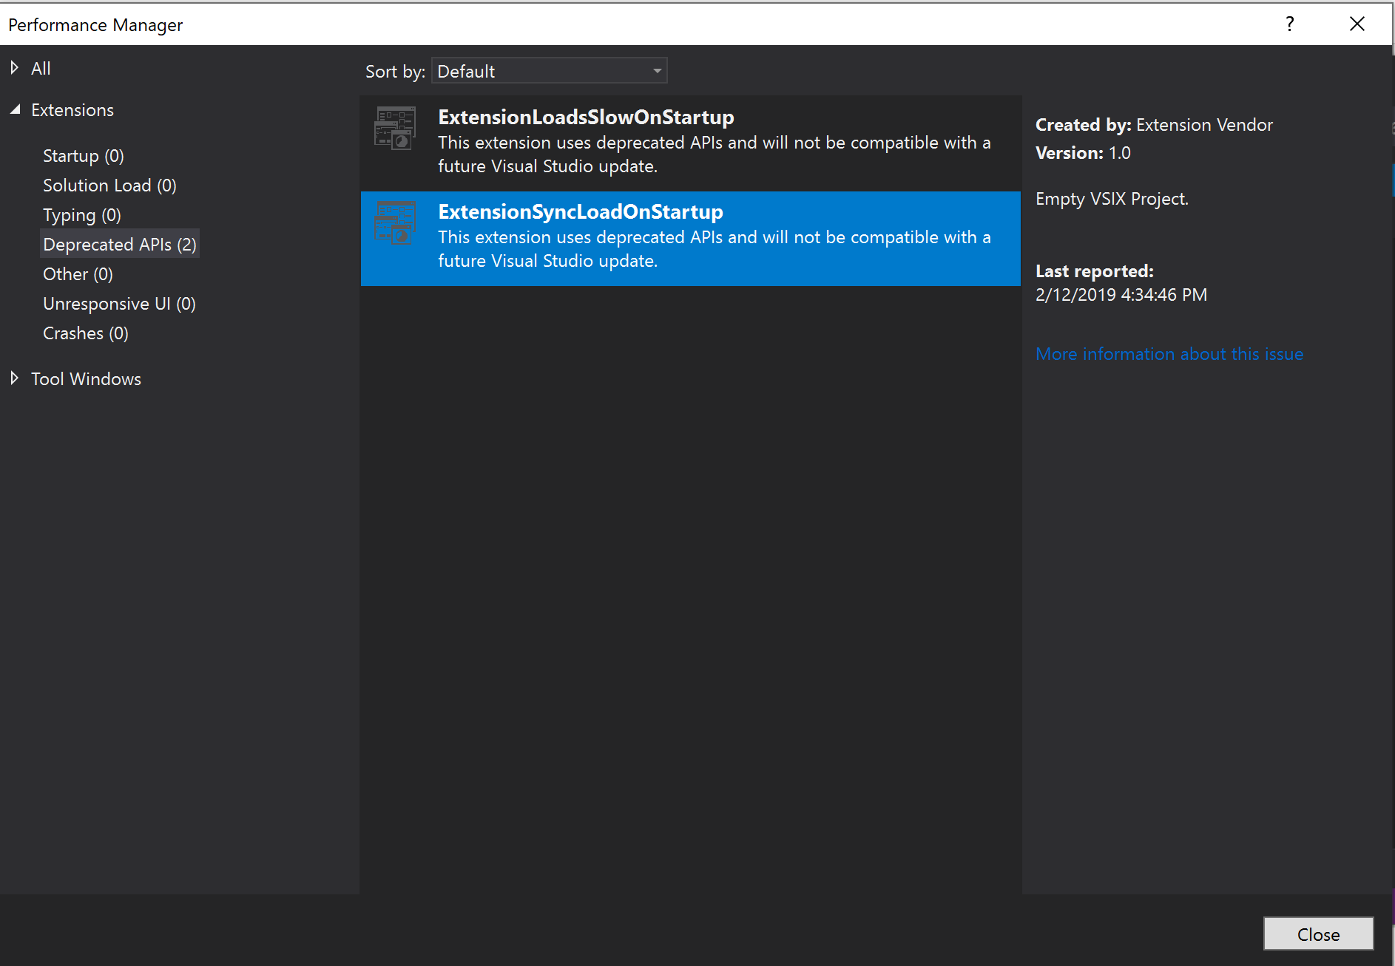The width and height of the screenshot is (1395, 966).
Task: Click the help question mark icon
Action: click(x=1289, y=24)
